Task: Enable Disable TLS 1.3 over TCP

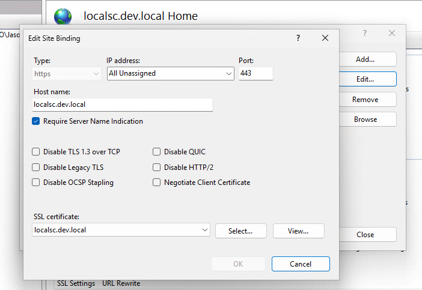Action: pyautogui.click(x=37, y=152)
